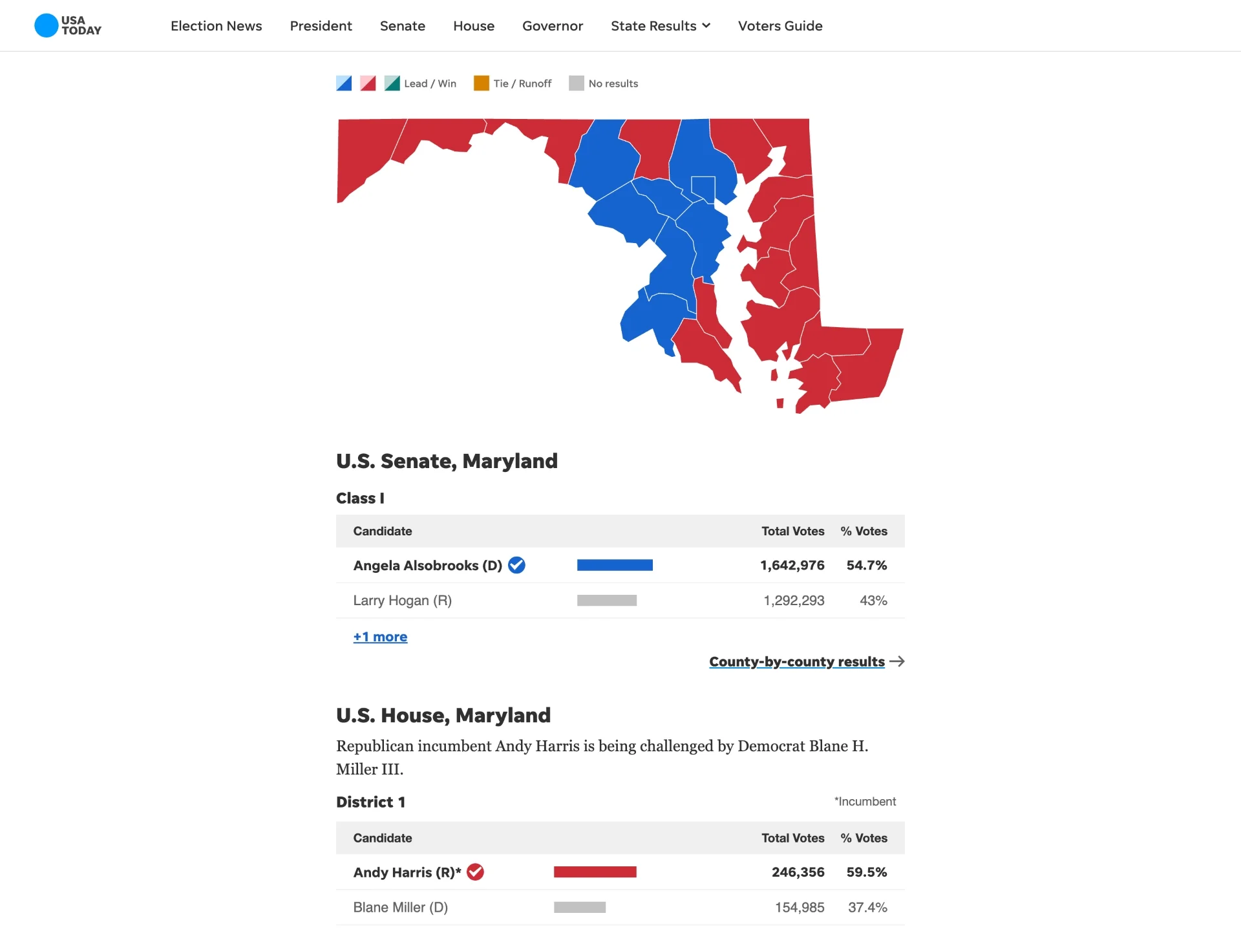The height and width of the screenshot is (931, 1241).
Task: Select the gray No results legend icon
Action: click(x=576, y=83)
